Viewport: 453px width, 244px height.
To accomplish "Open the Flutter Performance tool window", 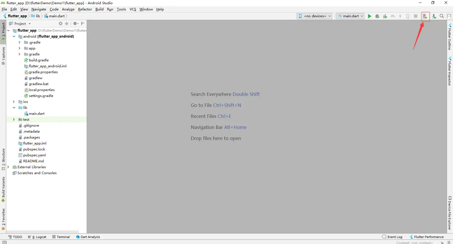I will coord(427,237).
